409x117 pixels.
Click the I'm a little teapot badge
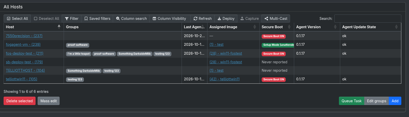pyautogui.click(x=79, y=54)
